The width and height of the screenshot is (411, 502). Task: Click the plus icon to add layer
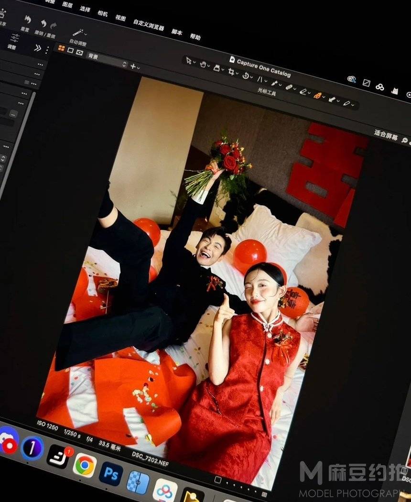tap(133, 66)
